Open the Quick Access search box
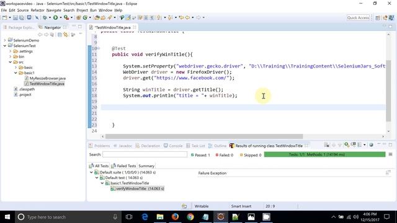 click(358, 17)
